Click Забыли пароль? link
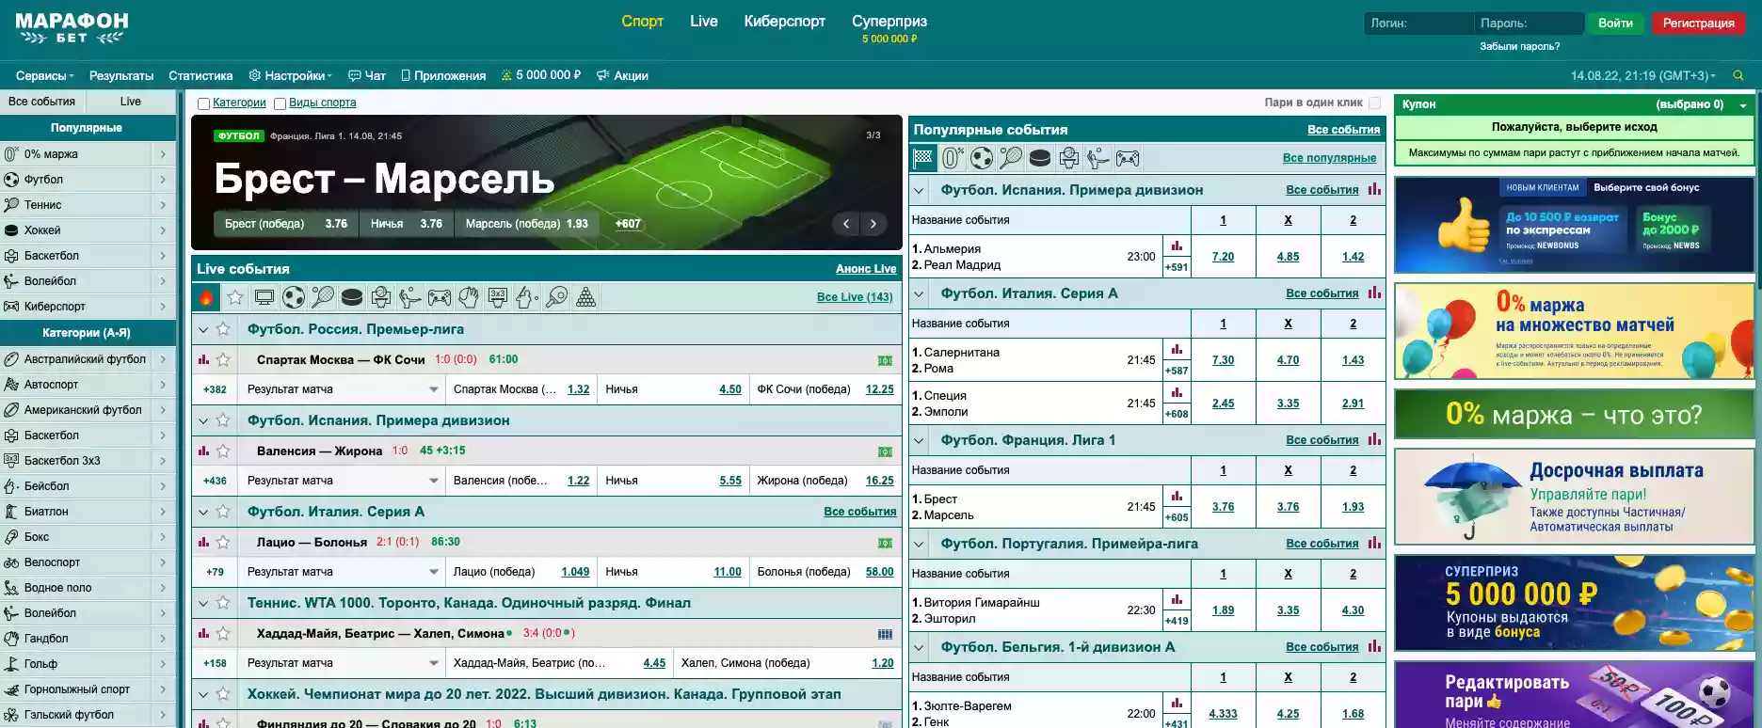This screenshot has width=1762, height=728. (1519, 46)
